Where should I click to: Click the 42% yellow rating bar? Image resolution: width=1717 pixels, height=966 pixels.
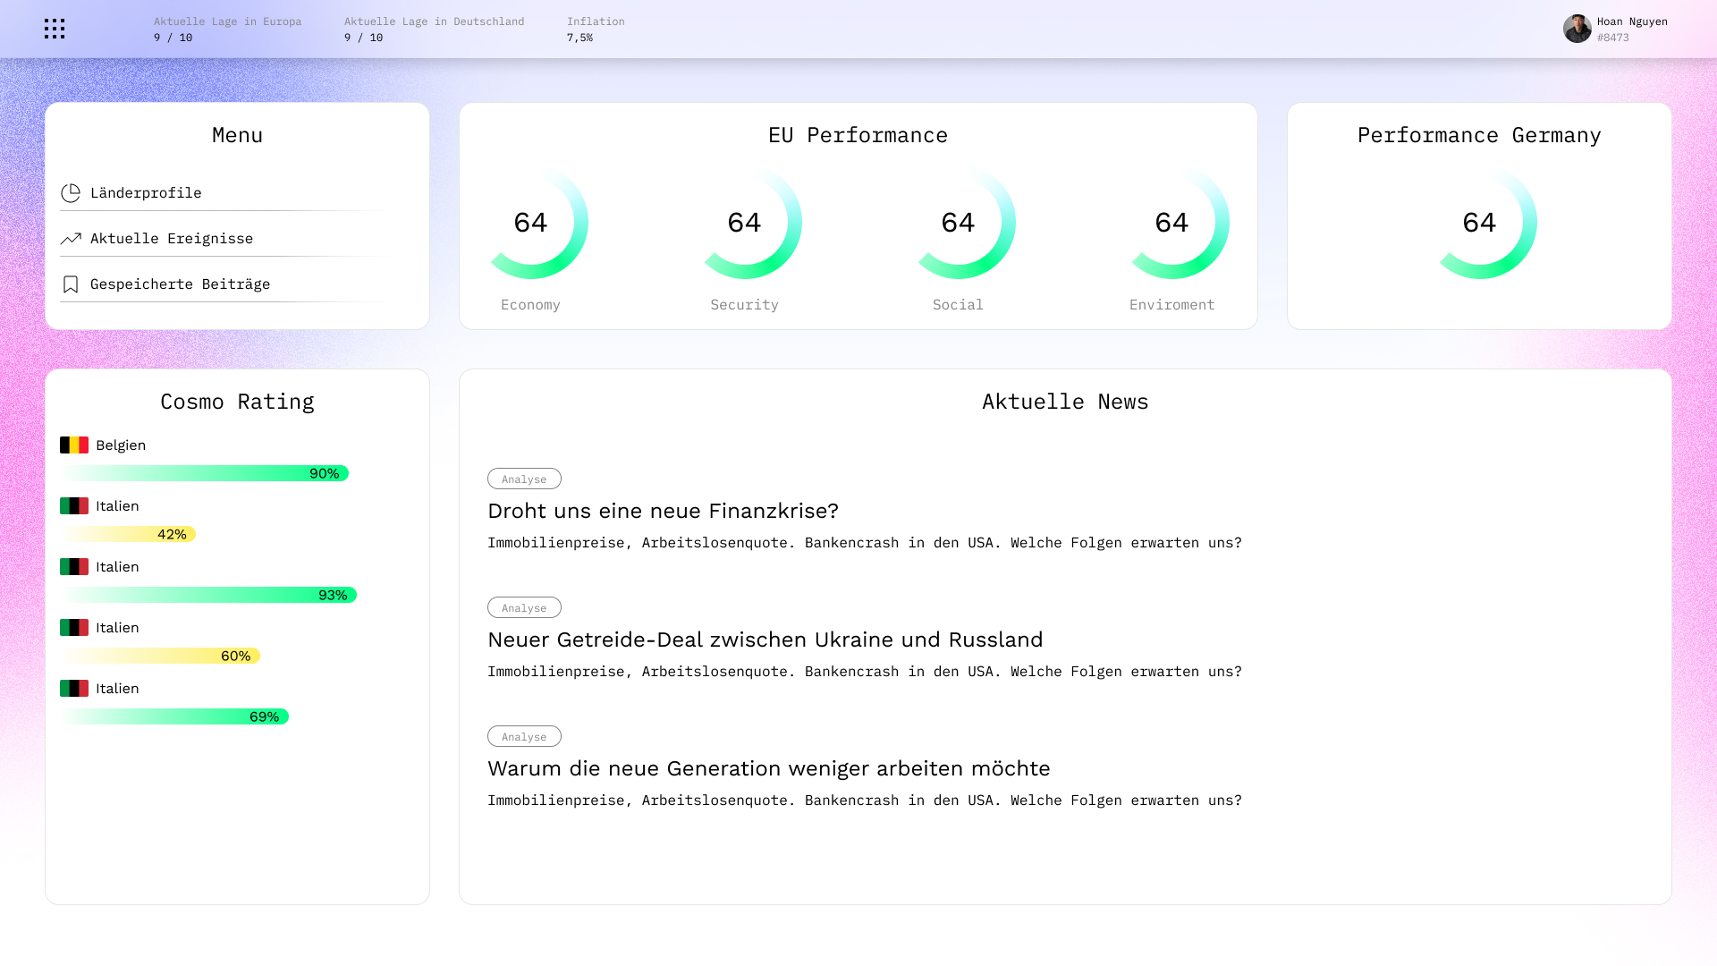click(128, 534)
